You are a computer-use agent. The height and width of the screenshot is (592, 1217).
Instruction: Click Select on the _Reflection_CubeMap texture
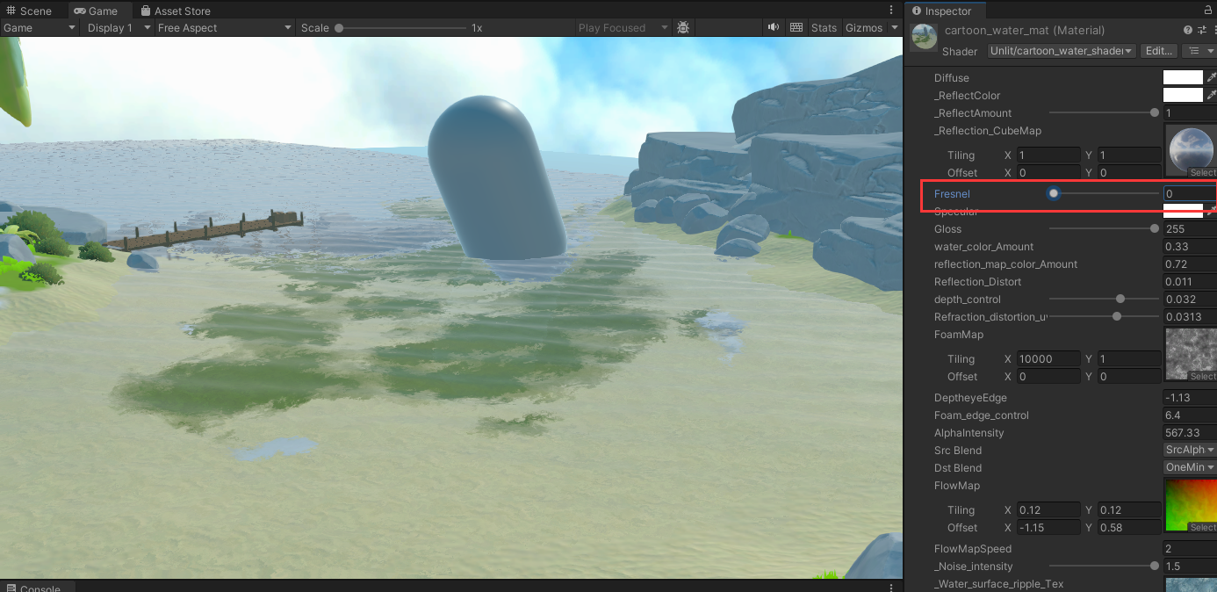tap(1202, 173)
